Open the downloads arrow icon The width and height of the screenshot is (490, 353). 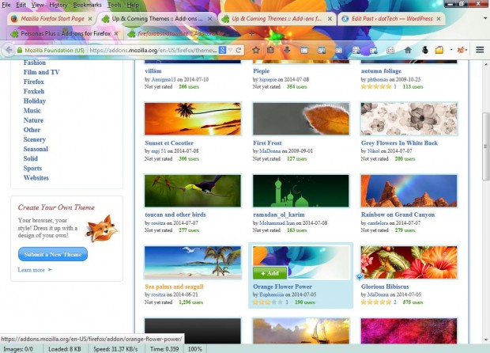287,50
